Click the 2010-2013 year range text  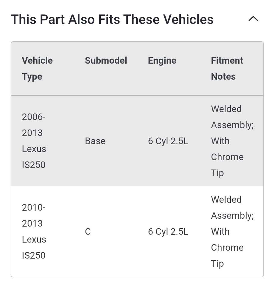33,215
